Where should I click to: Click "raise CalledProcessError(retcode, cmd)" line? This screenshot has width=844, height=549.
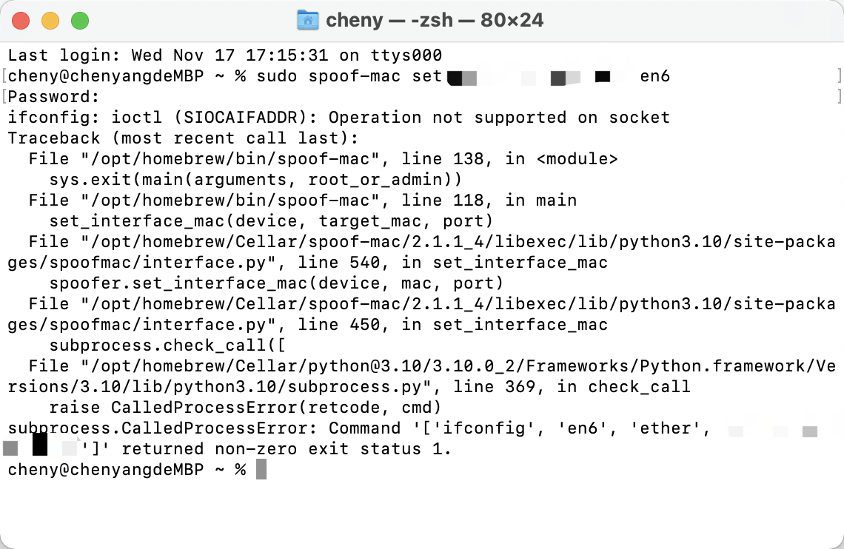[245, 408]
